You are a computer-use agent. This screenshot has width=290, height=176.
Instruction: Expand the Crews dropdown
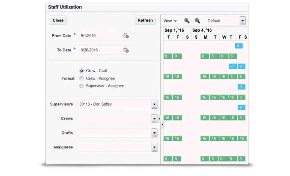pyautogui.click(x=154, y=119)
